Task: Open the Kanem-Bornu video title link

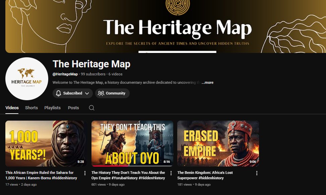Action: click(41, 175)
